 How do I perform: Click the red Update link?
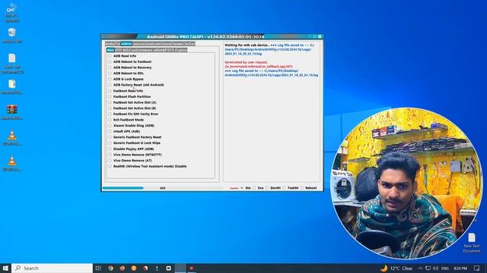[234, 188]
